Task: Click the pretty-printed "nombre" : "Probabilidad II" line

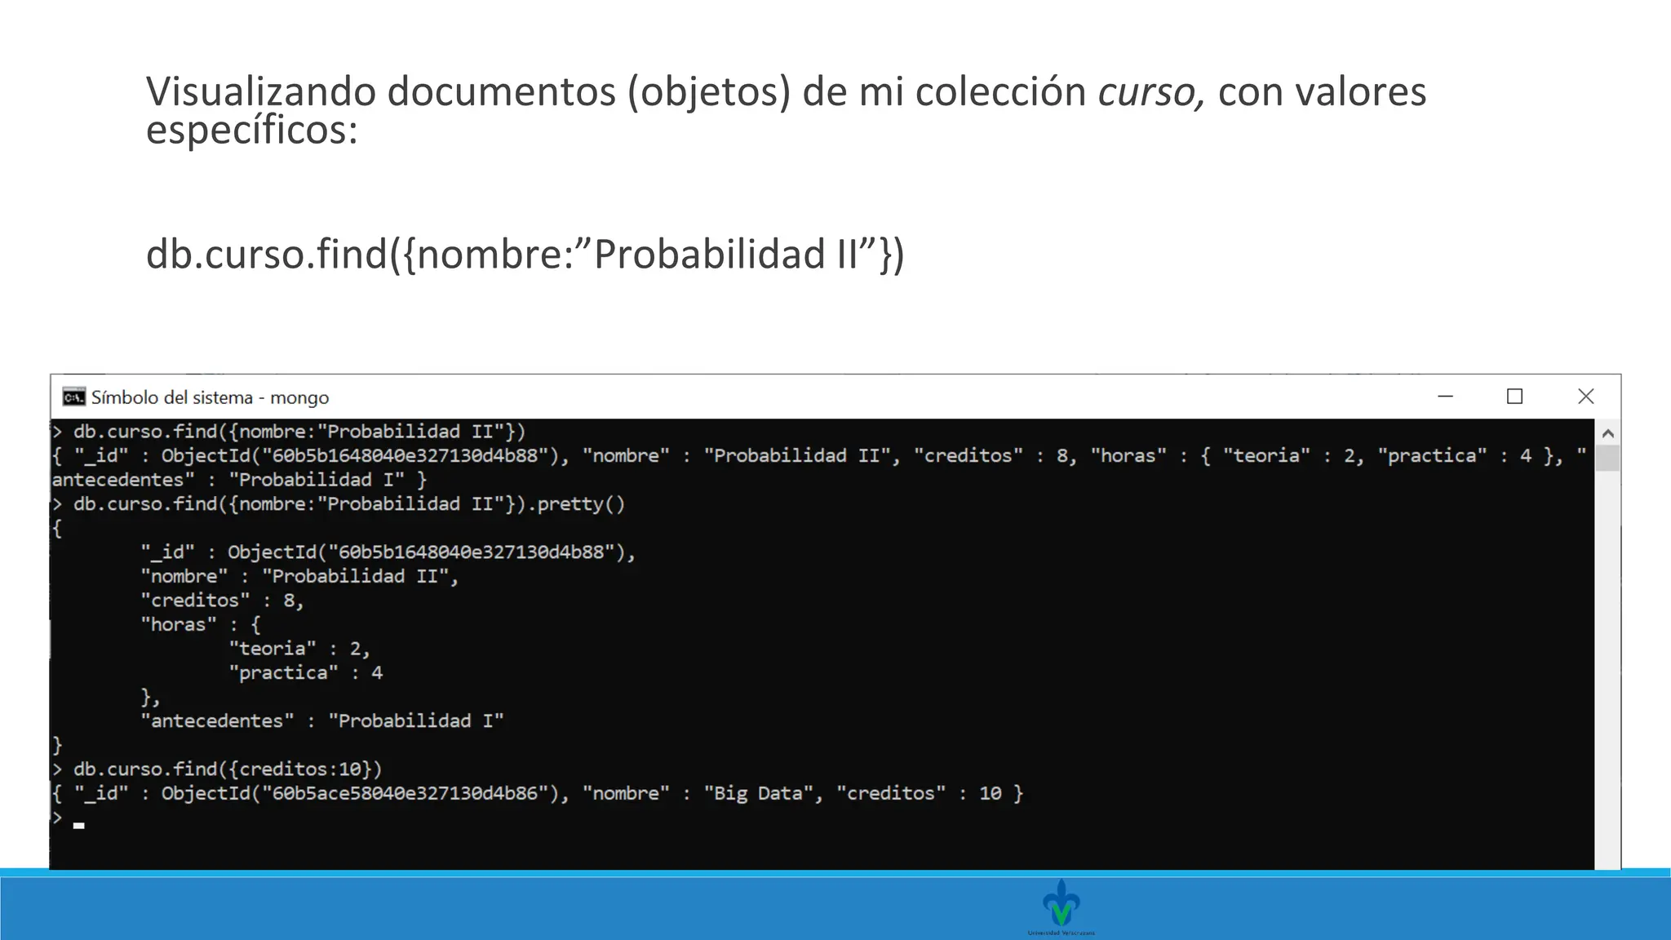Action: [299, 576]
